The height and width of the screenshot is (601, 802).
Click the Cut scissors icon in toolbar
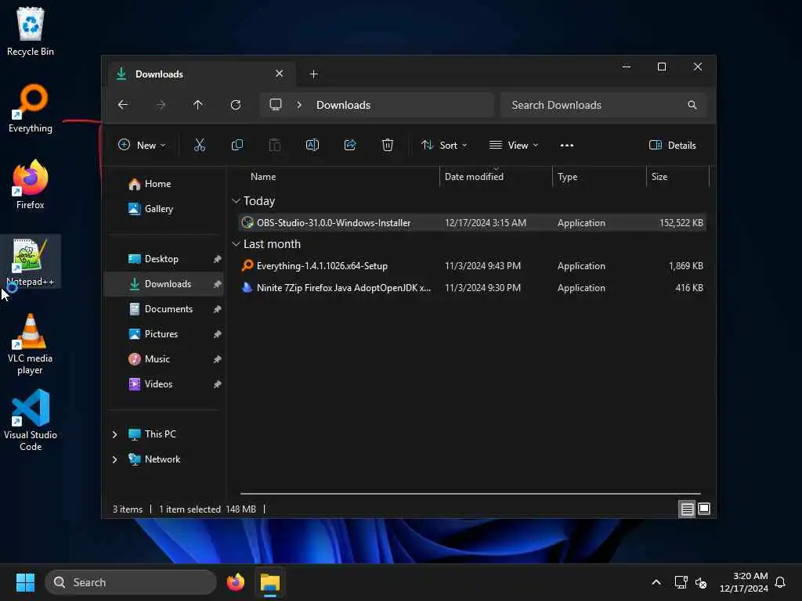[x=200, y=145]
